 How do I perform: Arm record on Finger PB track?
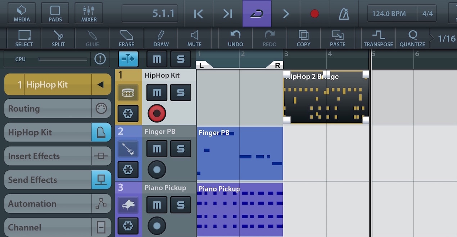coord(157,170)
